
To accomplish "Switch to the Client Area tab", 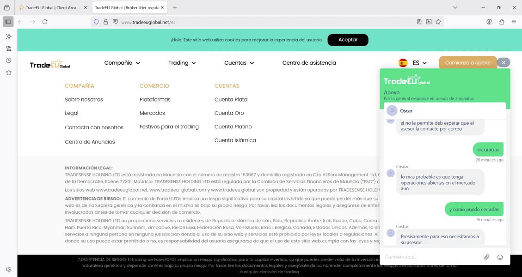I will [x=51, y=8].
